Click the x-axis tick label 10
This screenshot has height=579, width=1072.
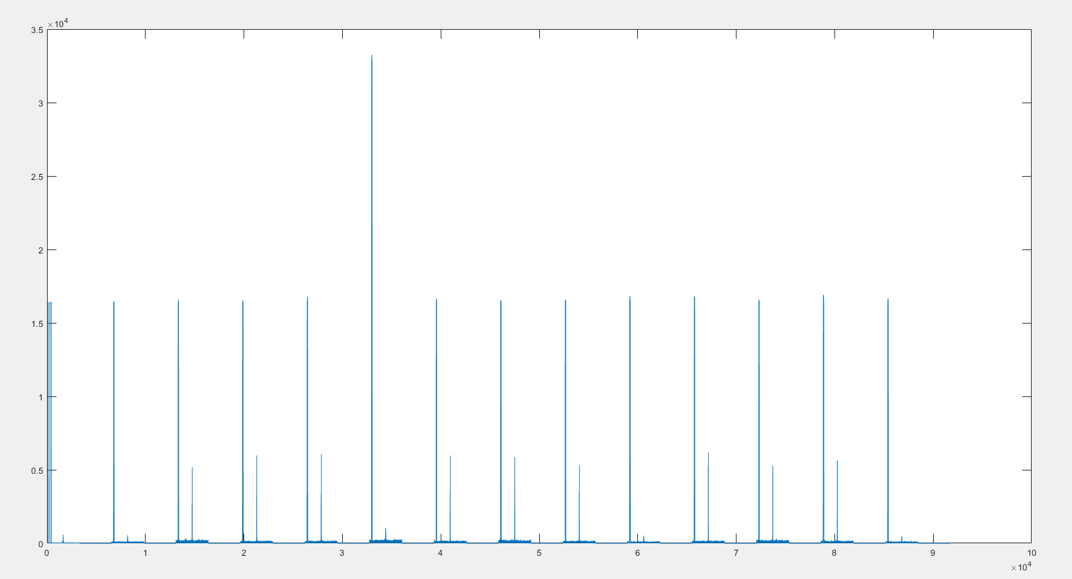pyautogui.click(x=1031, y=553)
